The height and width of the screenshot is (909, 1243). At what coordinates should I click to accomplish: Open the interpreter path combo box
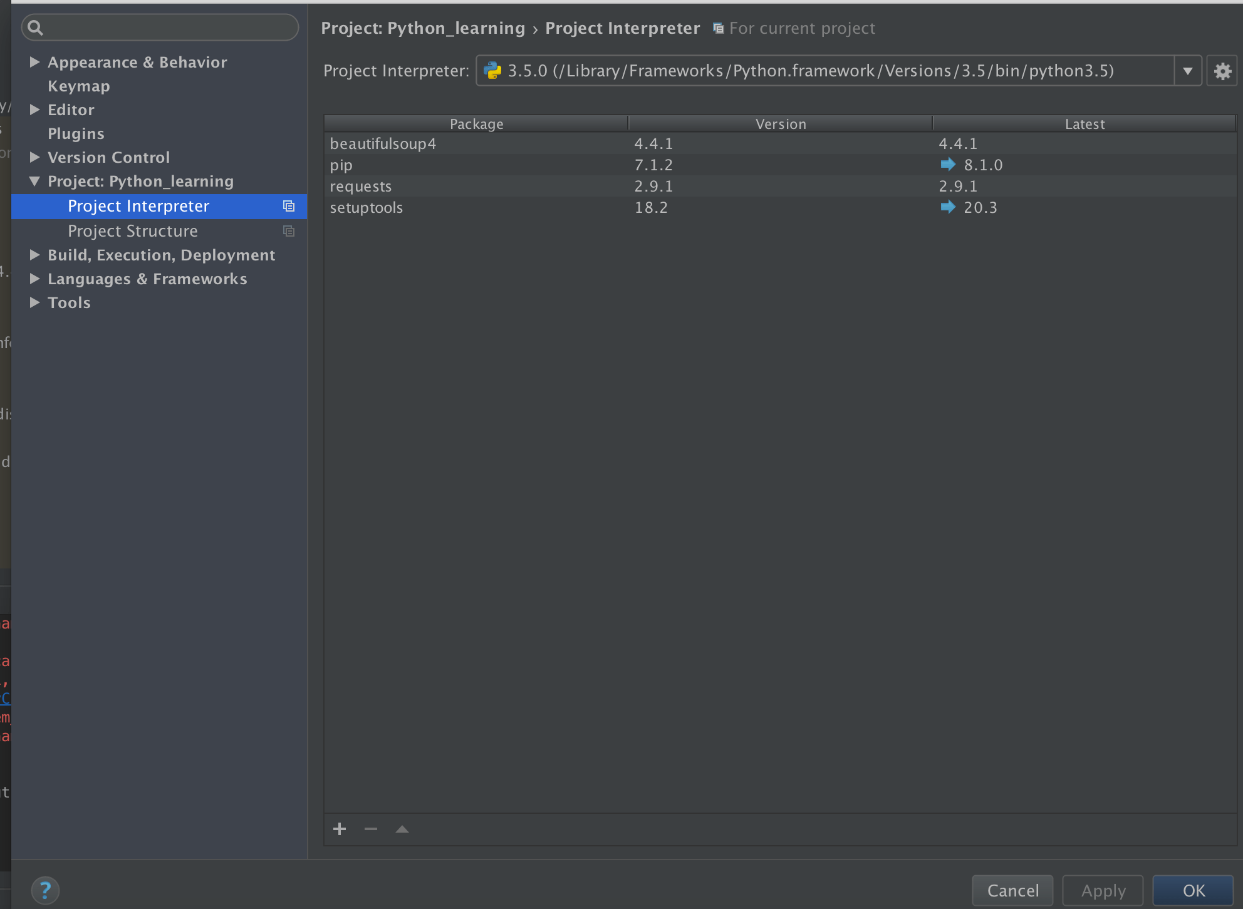(x=838, y=71)
